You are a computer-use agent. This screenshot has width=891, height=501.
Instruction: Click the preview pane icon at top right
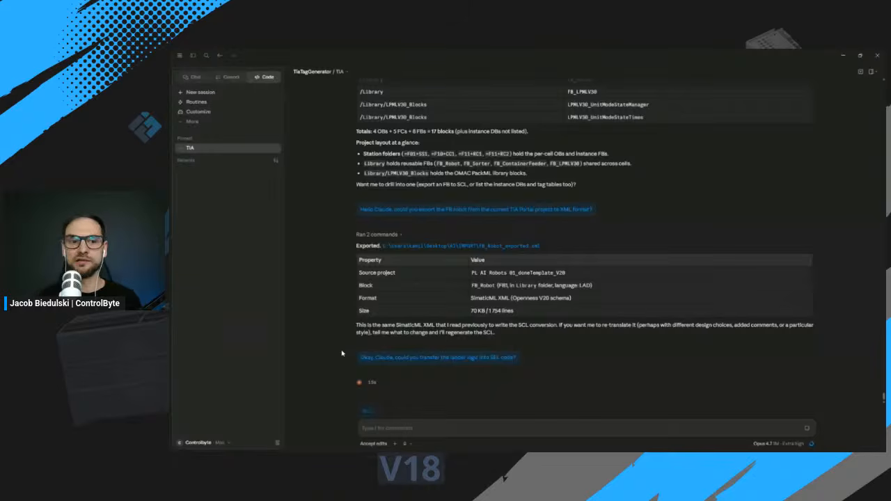tap(860, 72)
